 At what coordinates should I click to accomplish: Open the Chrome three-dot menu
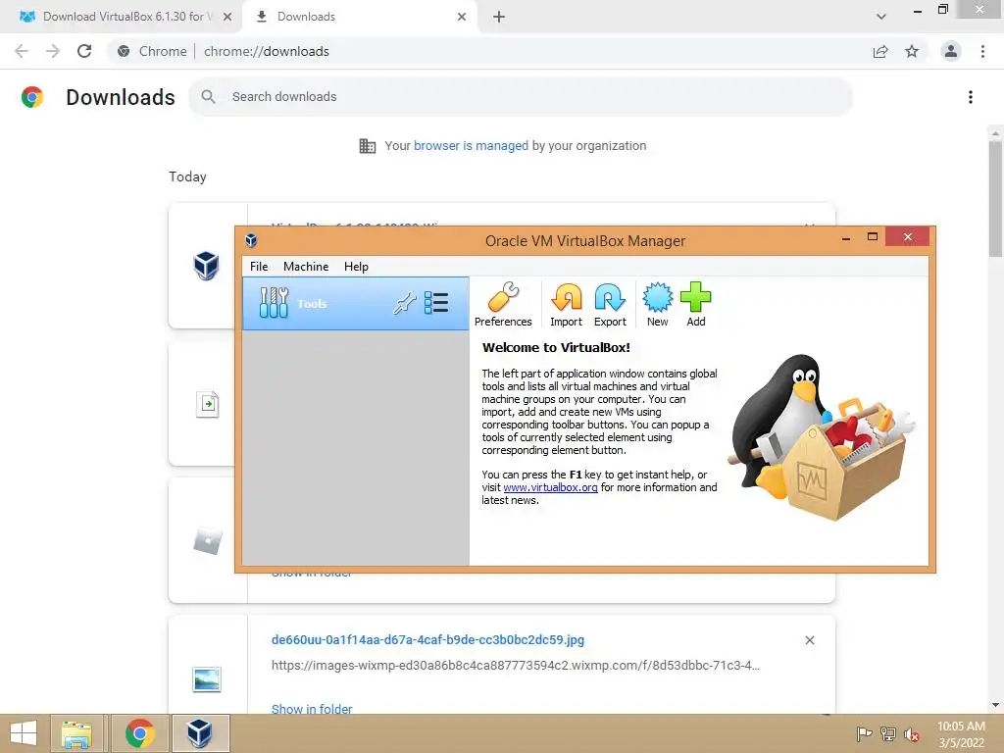tap(982, 51)
